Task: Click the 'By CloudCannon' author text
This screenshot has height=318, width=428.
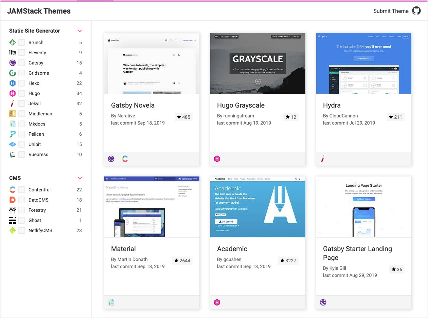Action: (340, 116)
